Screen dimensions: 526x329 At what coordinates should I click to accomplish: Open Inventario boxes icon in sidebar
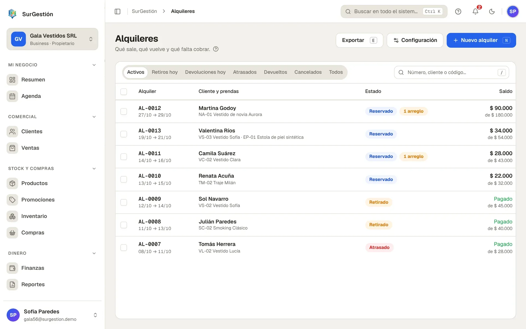(x=12, y=216)
